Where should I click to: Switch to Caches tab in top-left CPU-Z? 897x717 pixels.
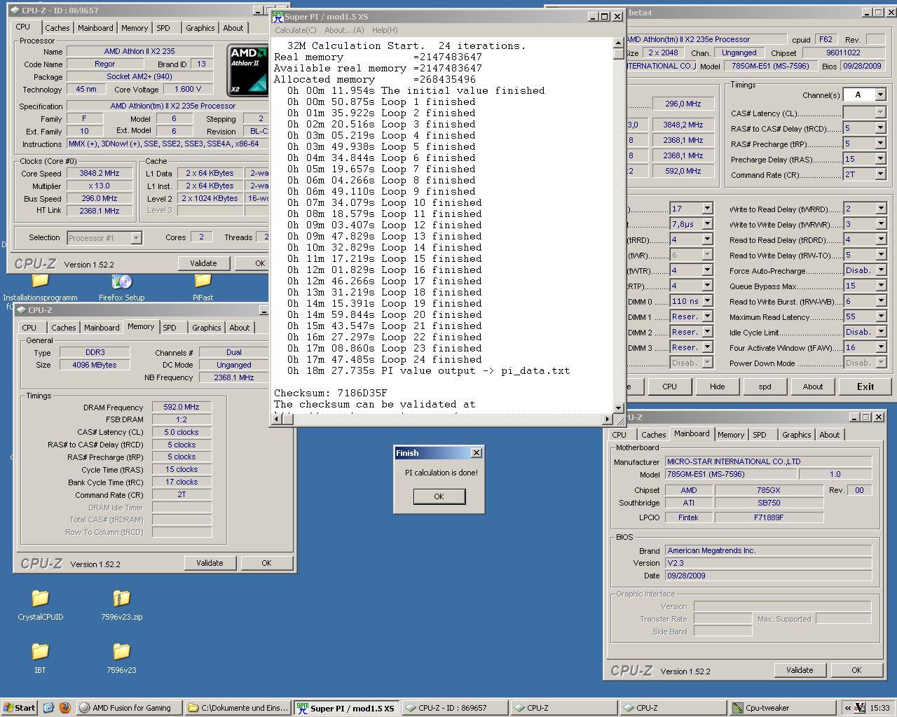57,28
